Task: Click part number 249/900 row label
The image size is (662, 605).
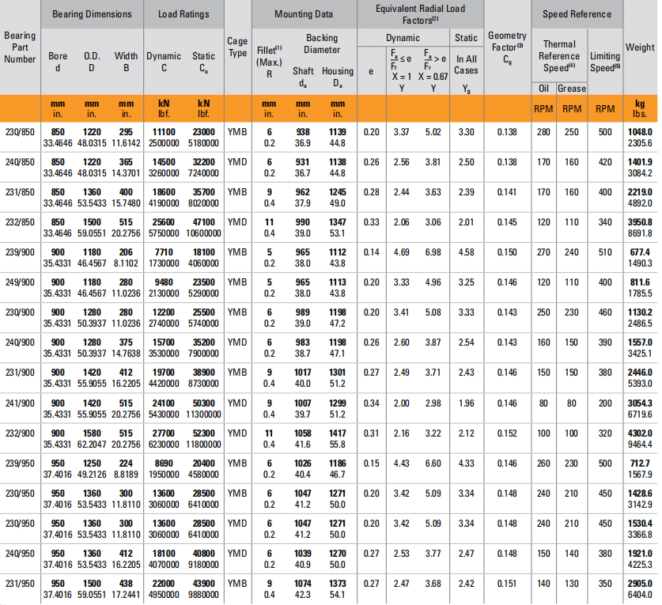Action: pos(20,282)
